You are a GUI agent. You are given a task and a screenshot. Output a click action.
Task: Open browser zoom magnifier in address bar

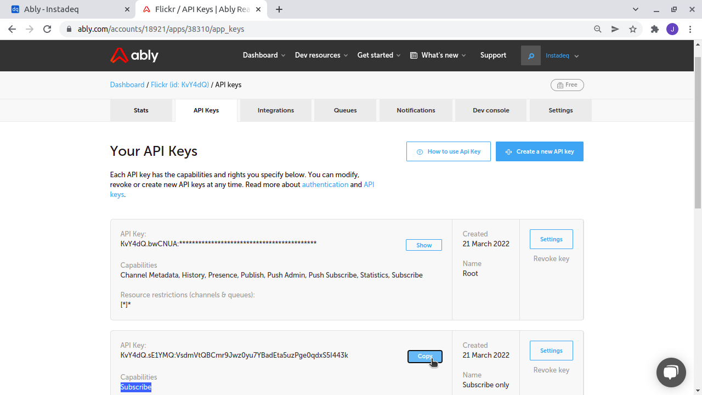click(598, 29)
